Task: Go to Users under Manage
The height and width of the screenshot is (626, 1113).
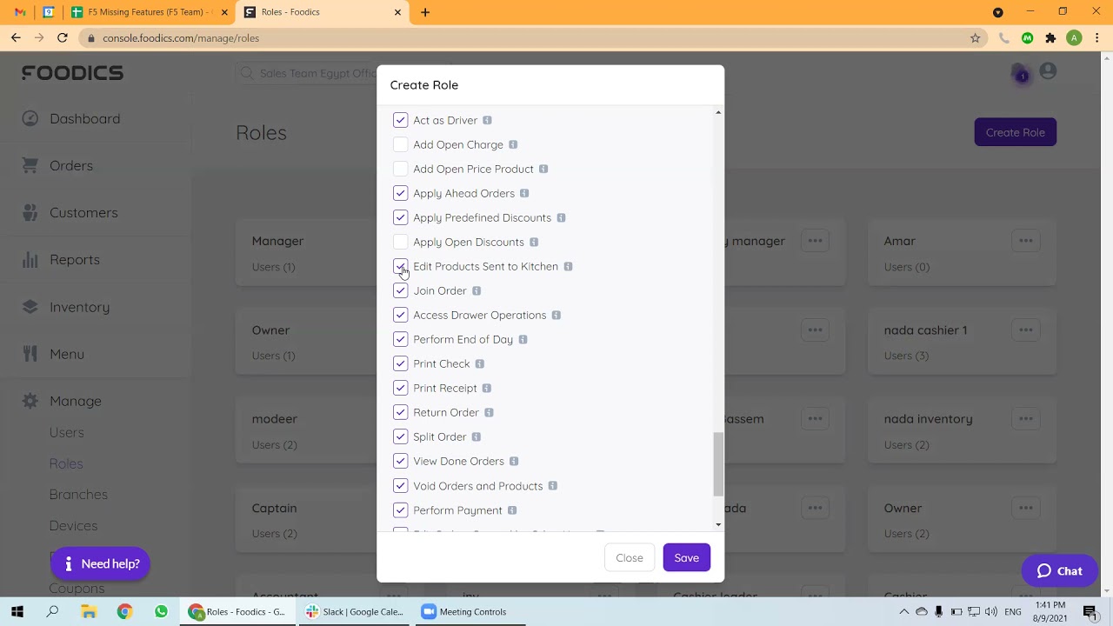Action: (x=67, y=433)
